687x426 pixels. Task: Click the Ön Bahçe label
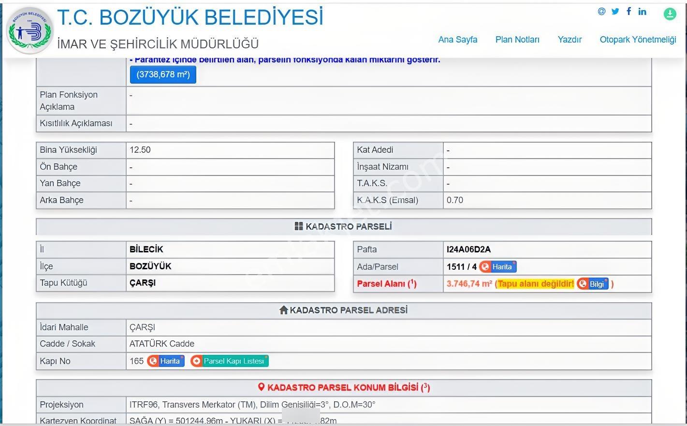tap(58, 167)
